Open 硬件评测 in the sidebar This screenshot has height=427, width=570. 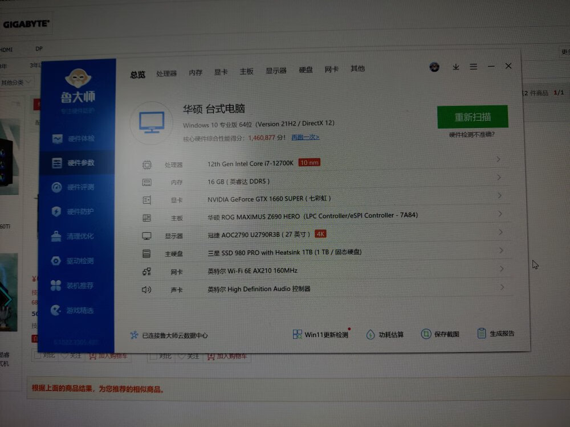coord(73,187)
